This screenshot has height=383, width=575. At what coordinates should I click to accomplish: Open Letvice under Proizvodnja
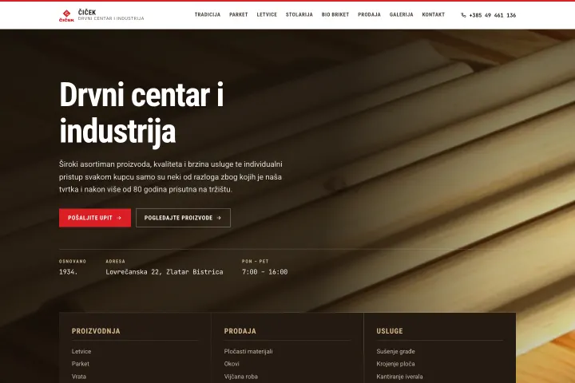tap(81, 351)
